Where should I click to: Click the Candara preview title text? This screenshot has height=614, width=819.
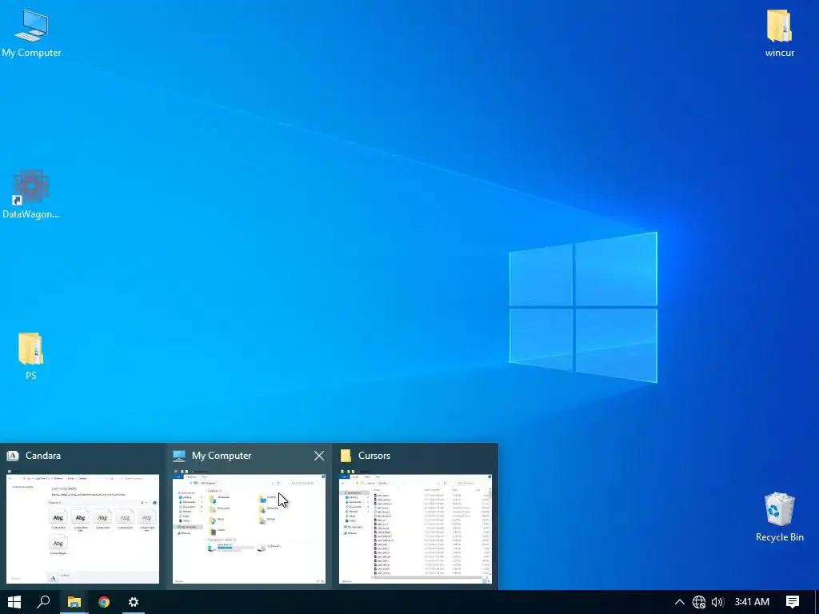pyautogui.click(x=43, y=456)
